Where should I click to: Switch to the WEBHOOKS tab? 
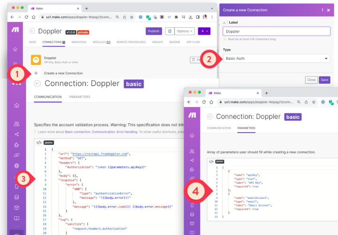click(x=79, y=42)
